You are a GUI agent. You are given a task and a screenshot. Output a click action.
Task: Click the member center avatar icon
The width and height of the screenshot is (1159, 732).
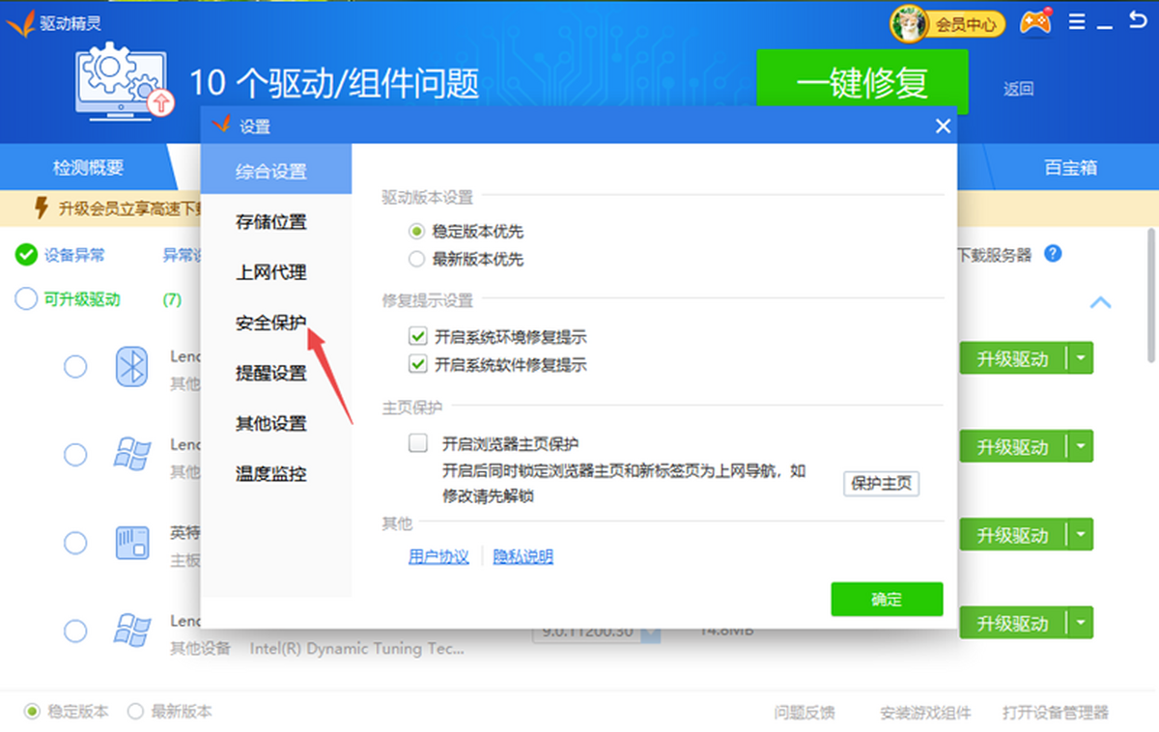907,24
